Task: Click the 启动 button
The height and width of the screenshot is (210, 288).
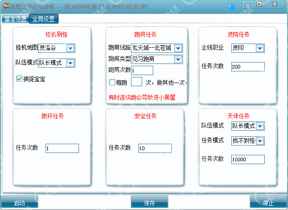Action: tap(20, 203)
